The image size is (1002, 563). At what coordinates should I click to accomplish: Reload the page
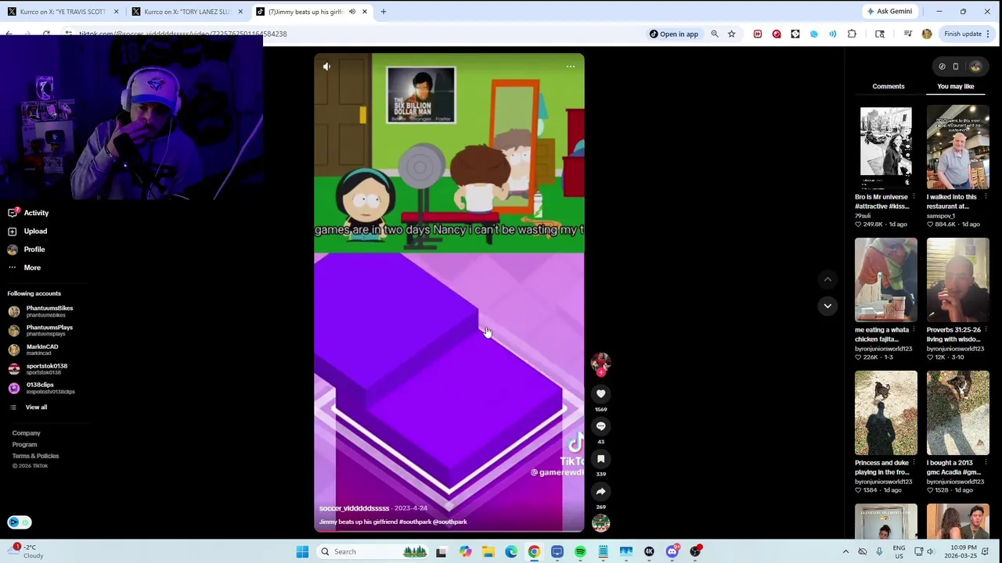(x=46, y=34)
